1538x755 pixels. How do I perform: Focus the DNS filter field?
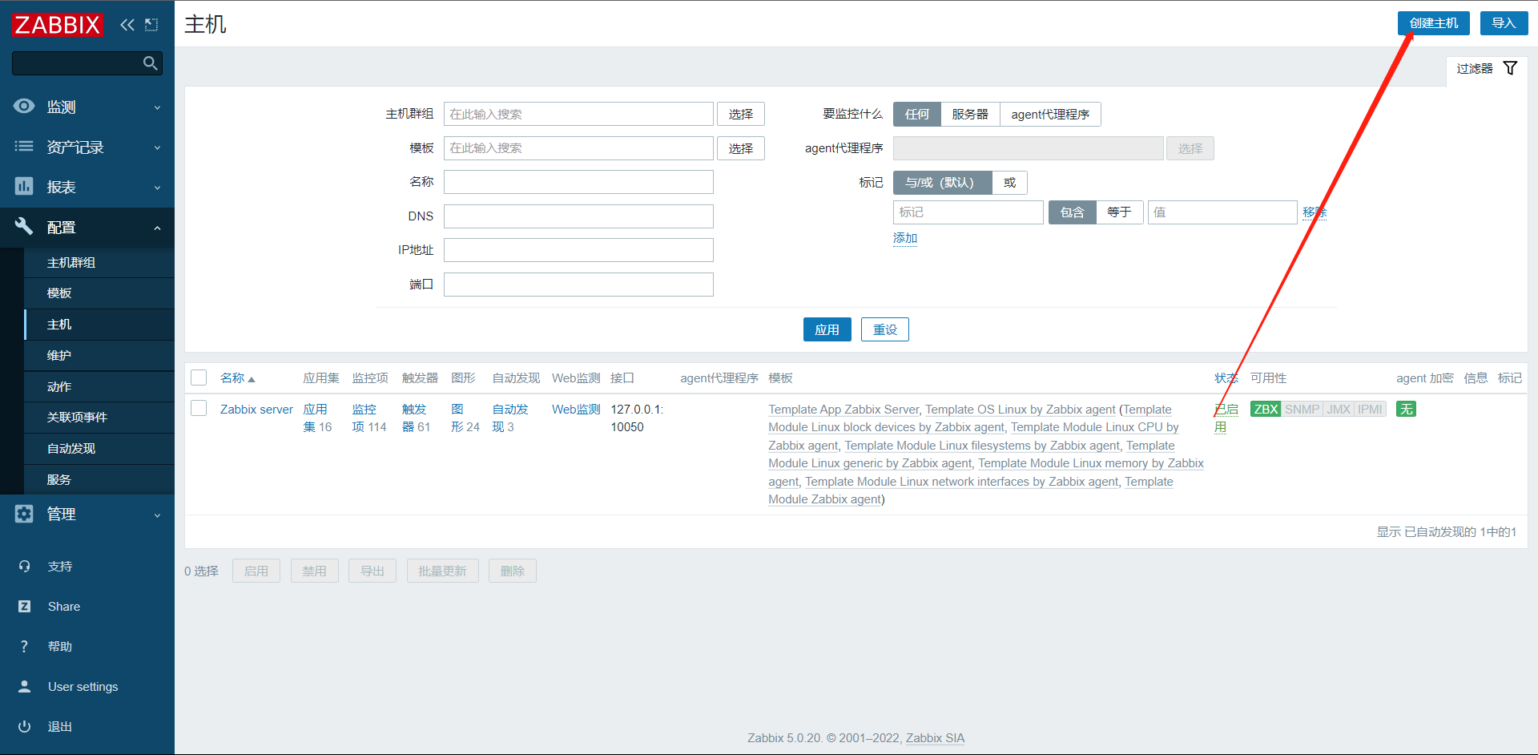click(x=578, y=216)
